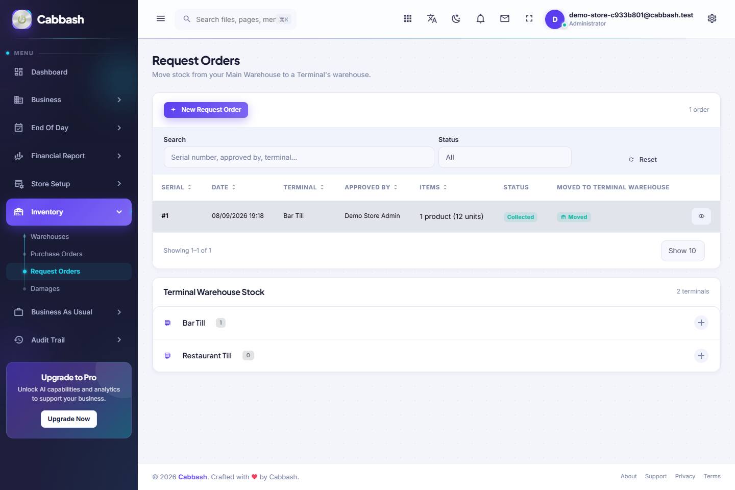The image size is (735, 490).
Task: Open the mail envelope icon
Action: (505, 19)
